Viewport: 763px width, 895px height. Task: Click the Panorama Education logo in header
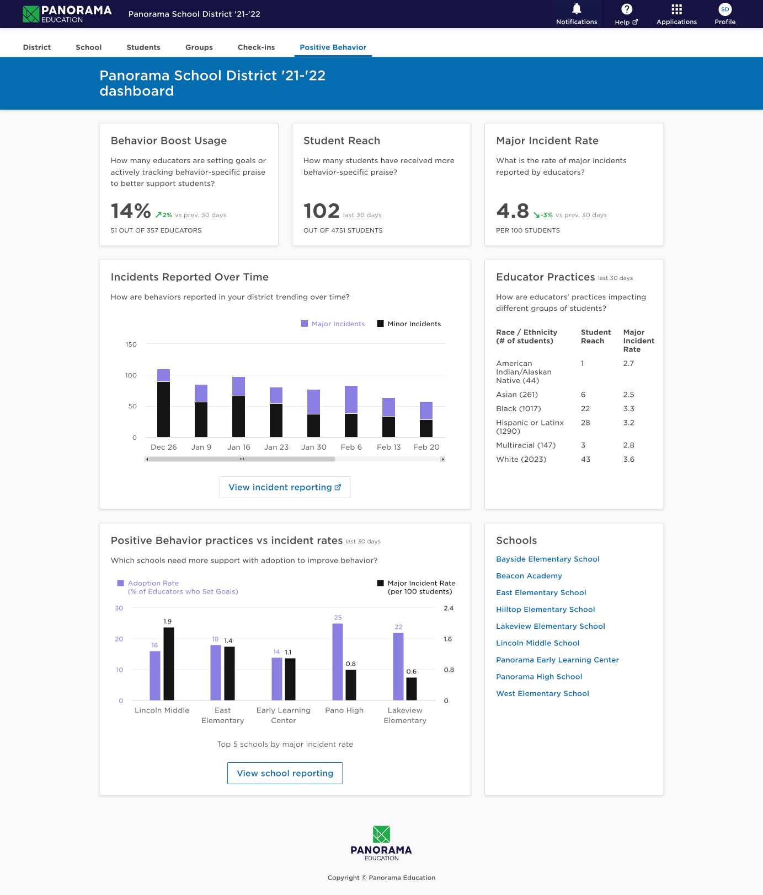coord(67,14)
